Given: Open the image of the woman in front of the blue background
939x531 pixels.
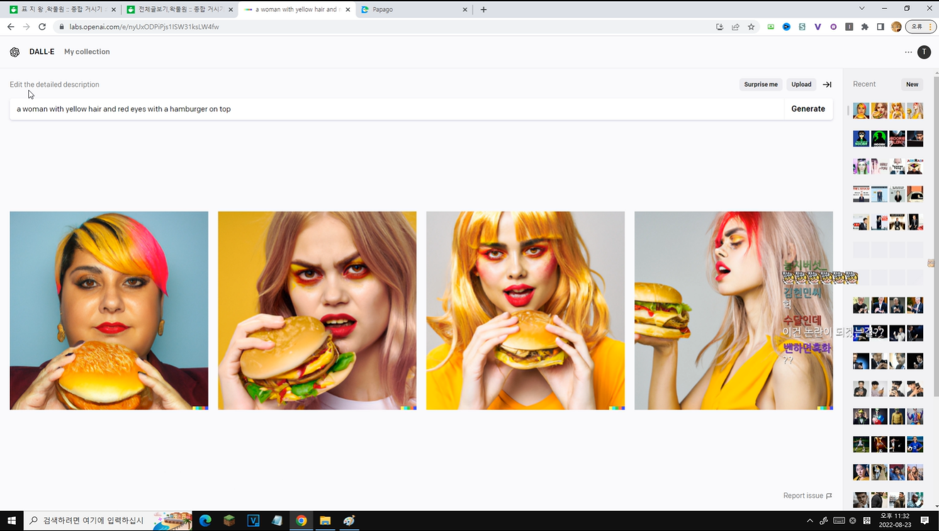Looking at the screenshot, I should click(109, 311).
